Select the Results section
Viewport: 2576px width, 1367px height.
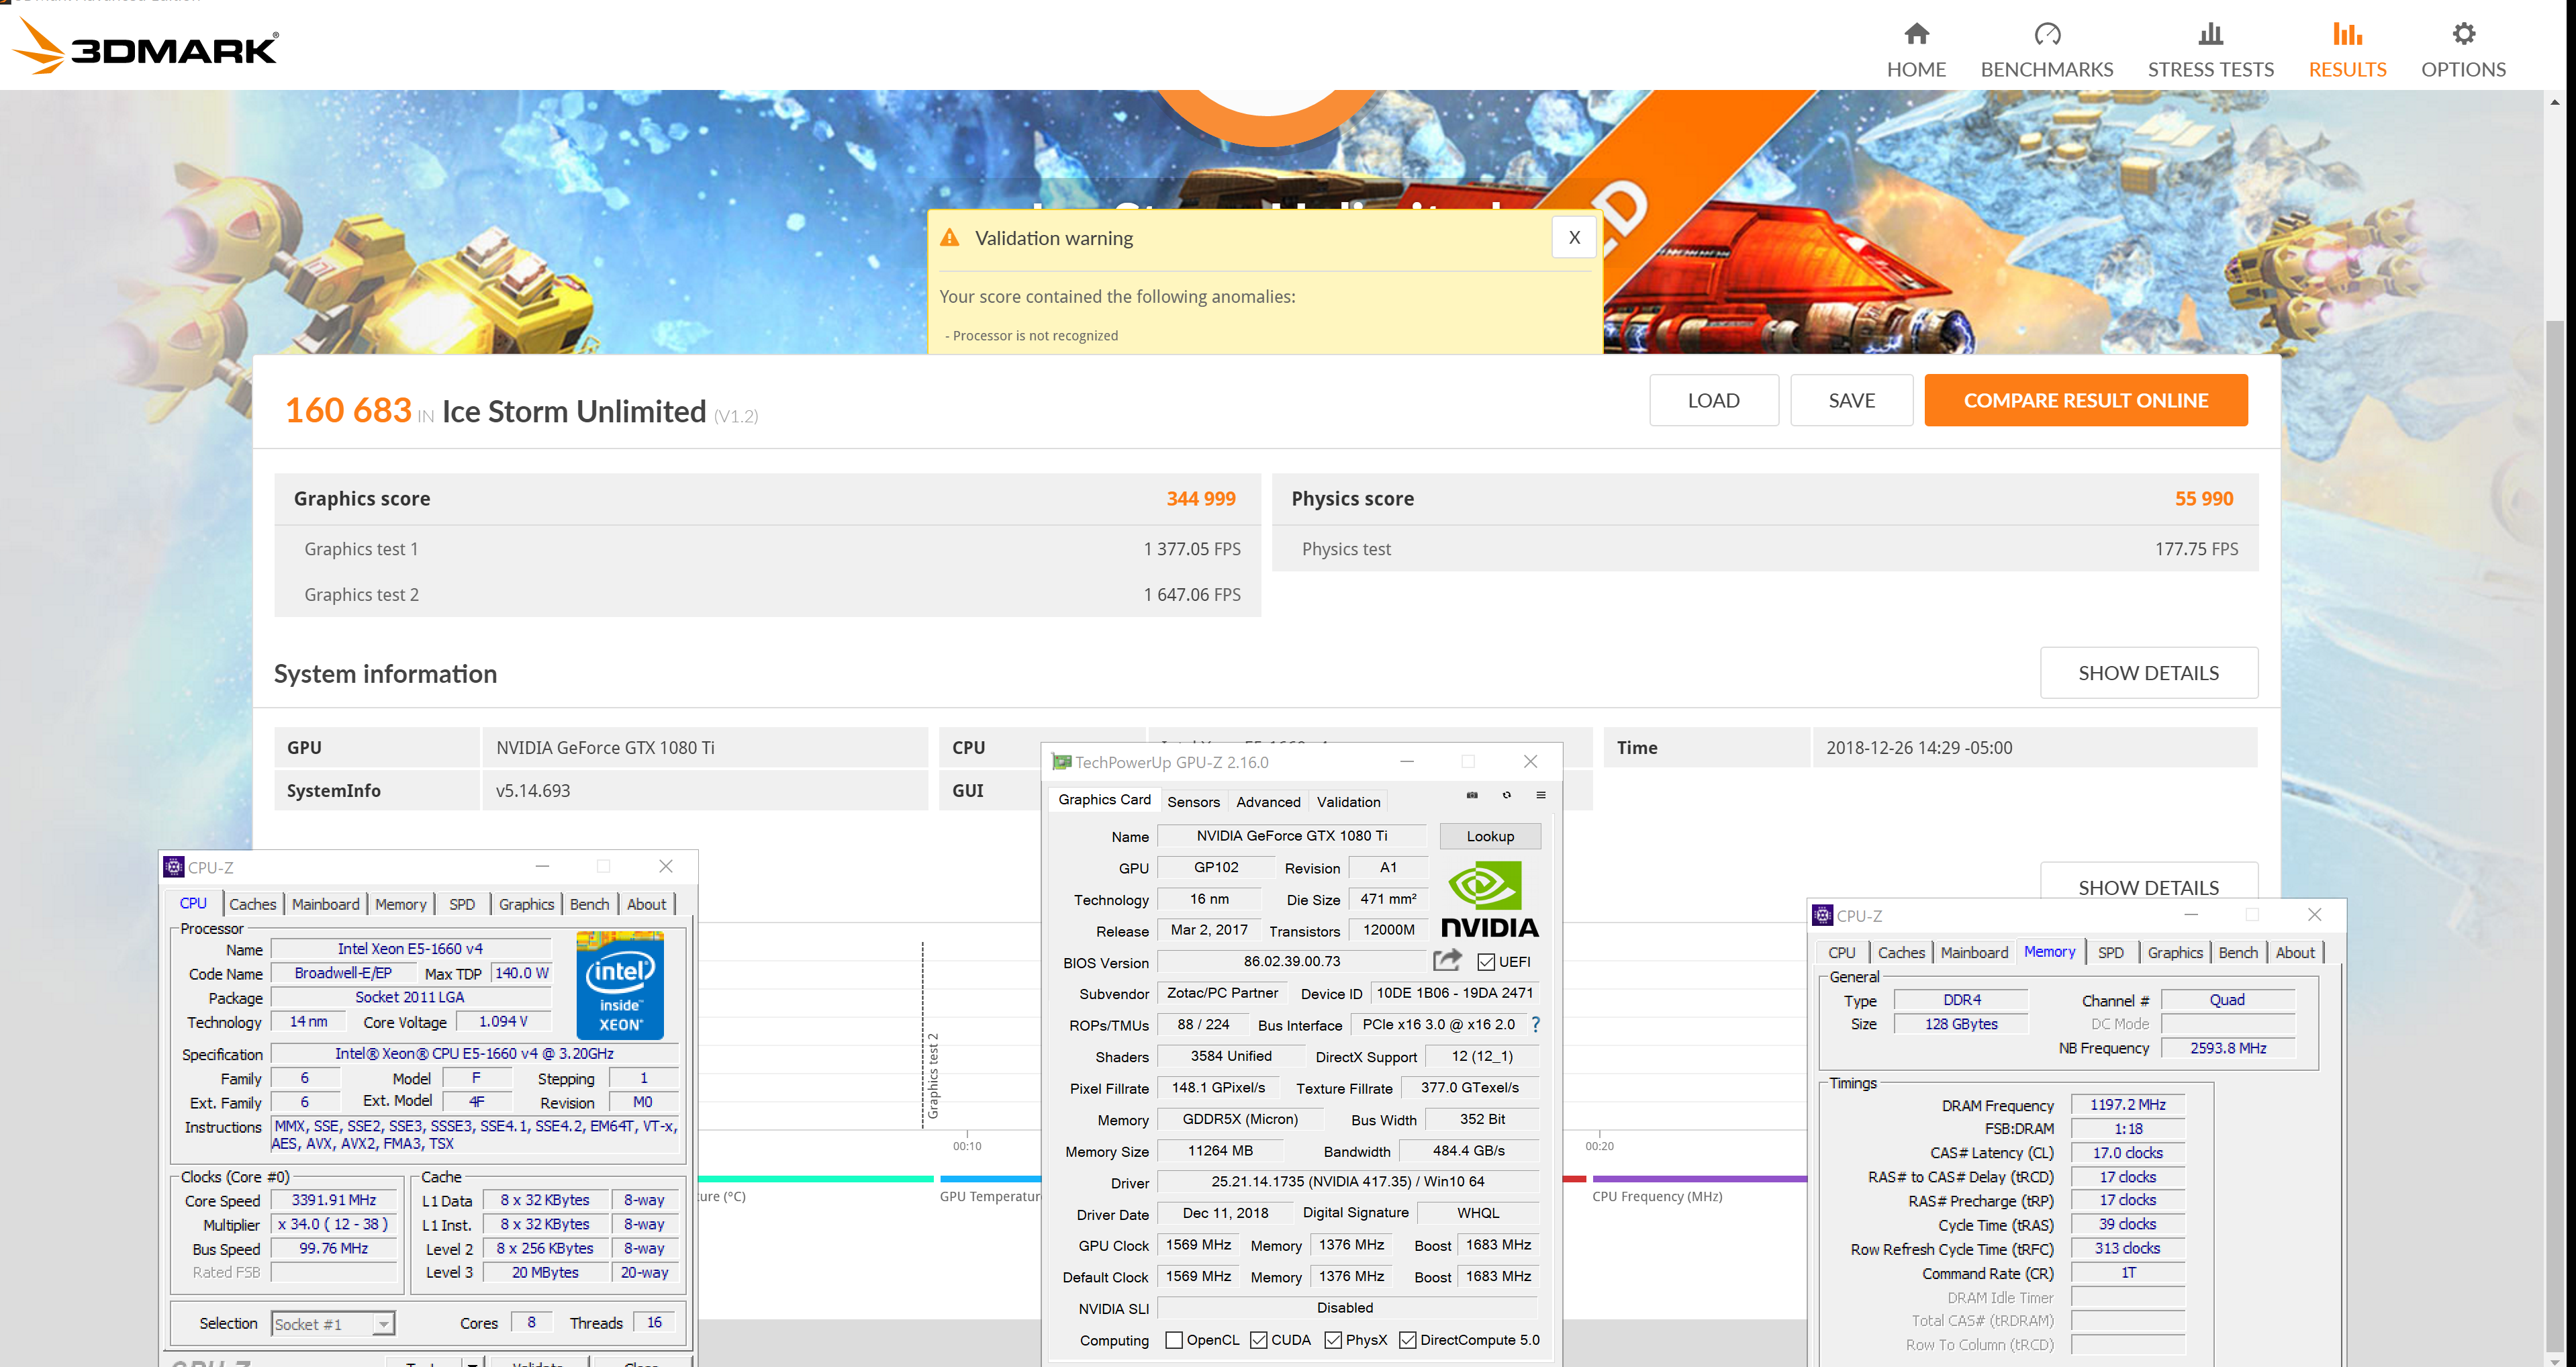click(x=2347, y=50)
